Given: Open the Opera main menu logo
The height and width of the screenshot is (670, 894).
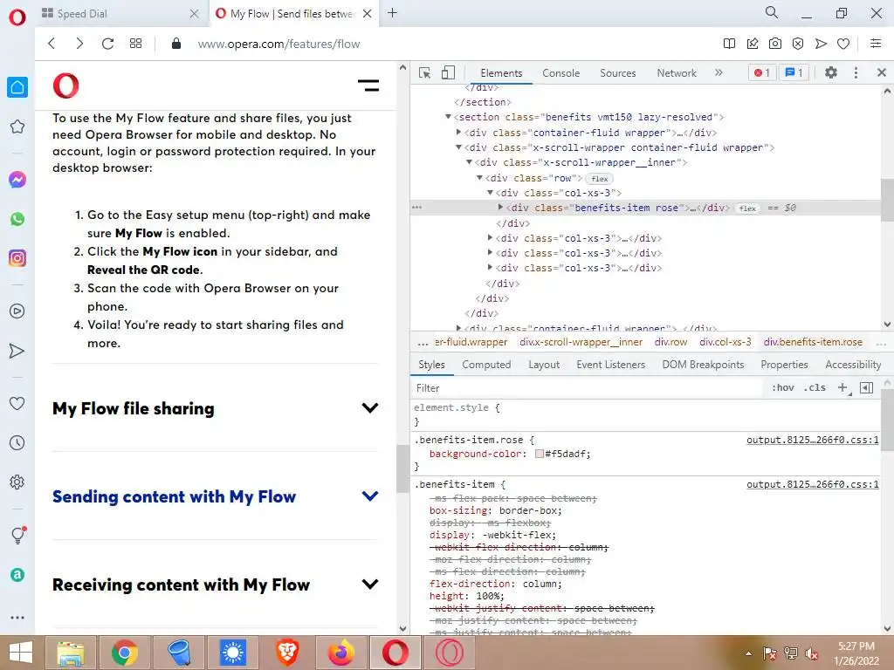Looking at the screenshot, I should click(x=17, y=17).
